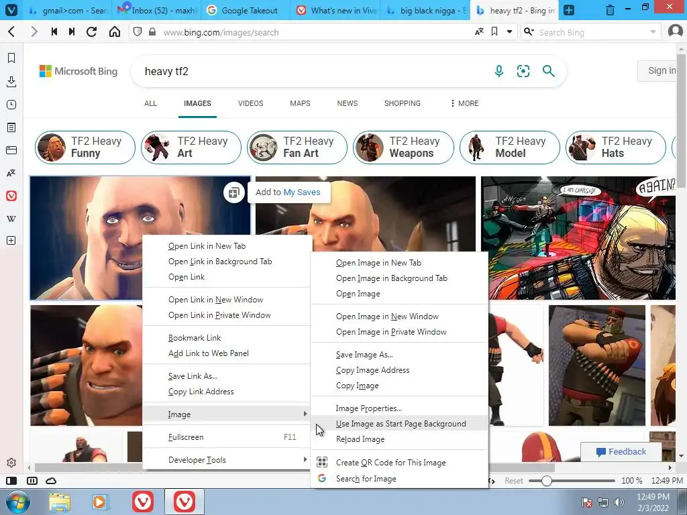Click the volume speaker tray icon

tap(619, 502)
